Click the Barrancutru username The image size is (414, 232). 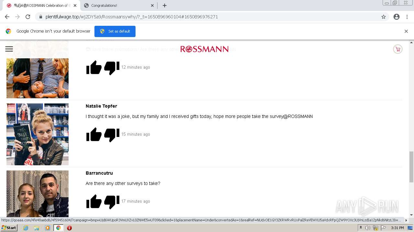pos(99,173)
